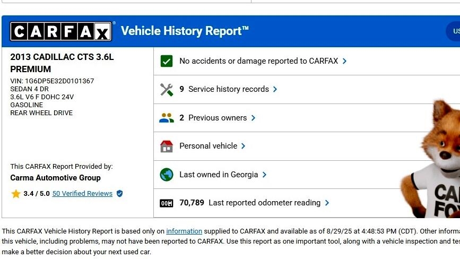Screen dimensions: 460x259
Task: Expand the personal vehicle chevron
Action: pos(244,146)
